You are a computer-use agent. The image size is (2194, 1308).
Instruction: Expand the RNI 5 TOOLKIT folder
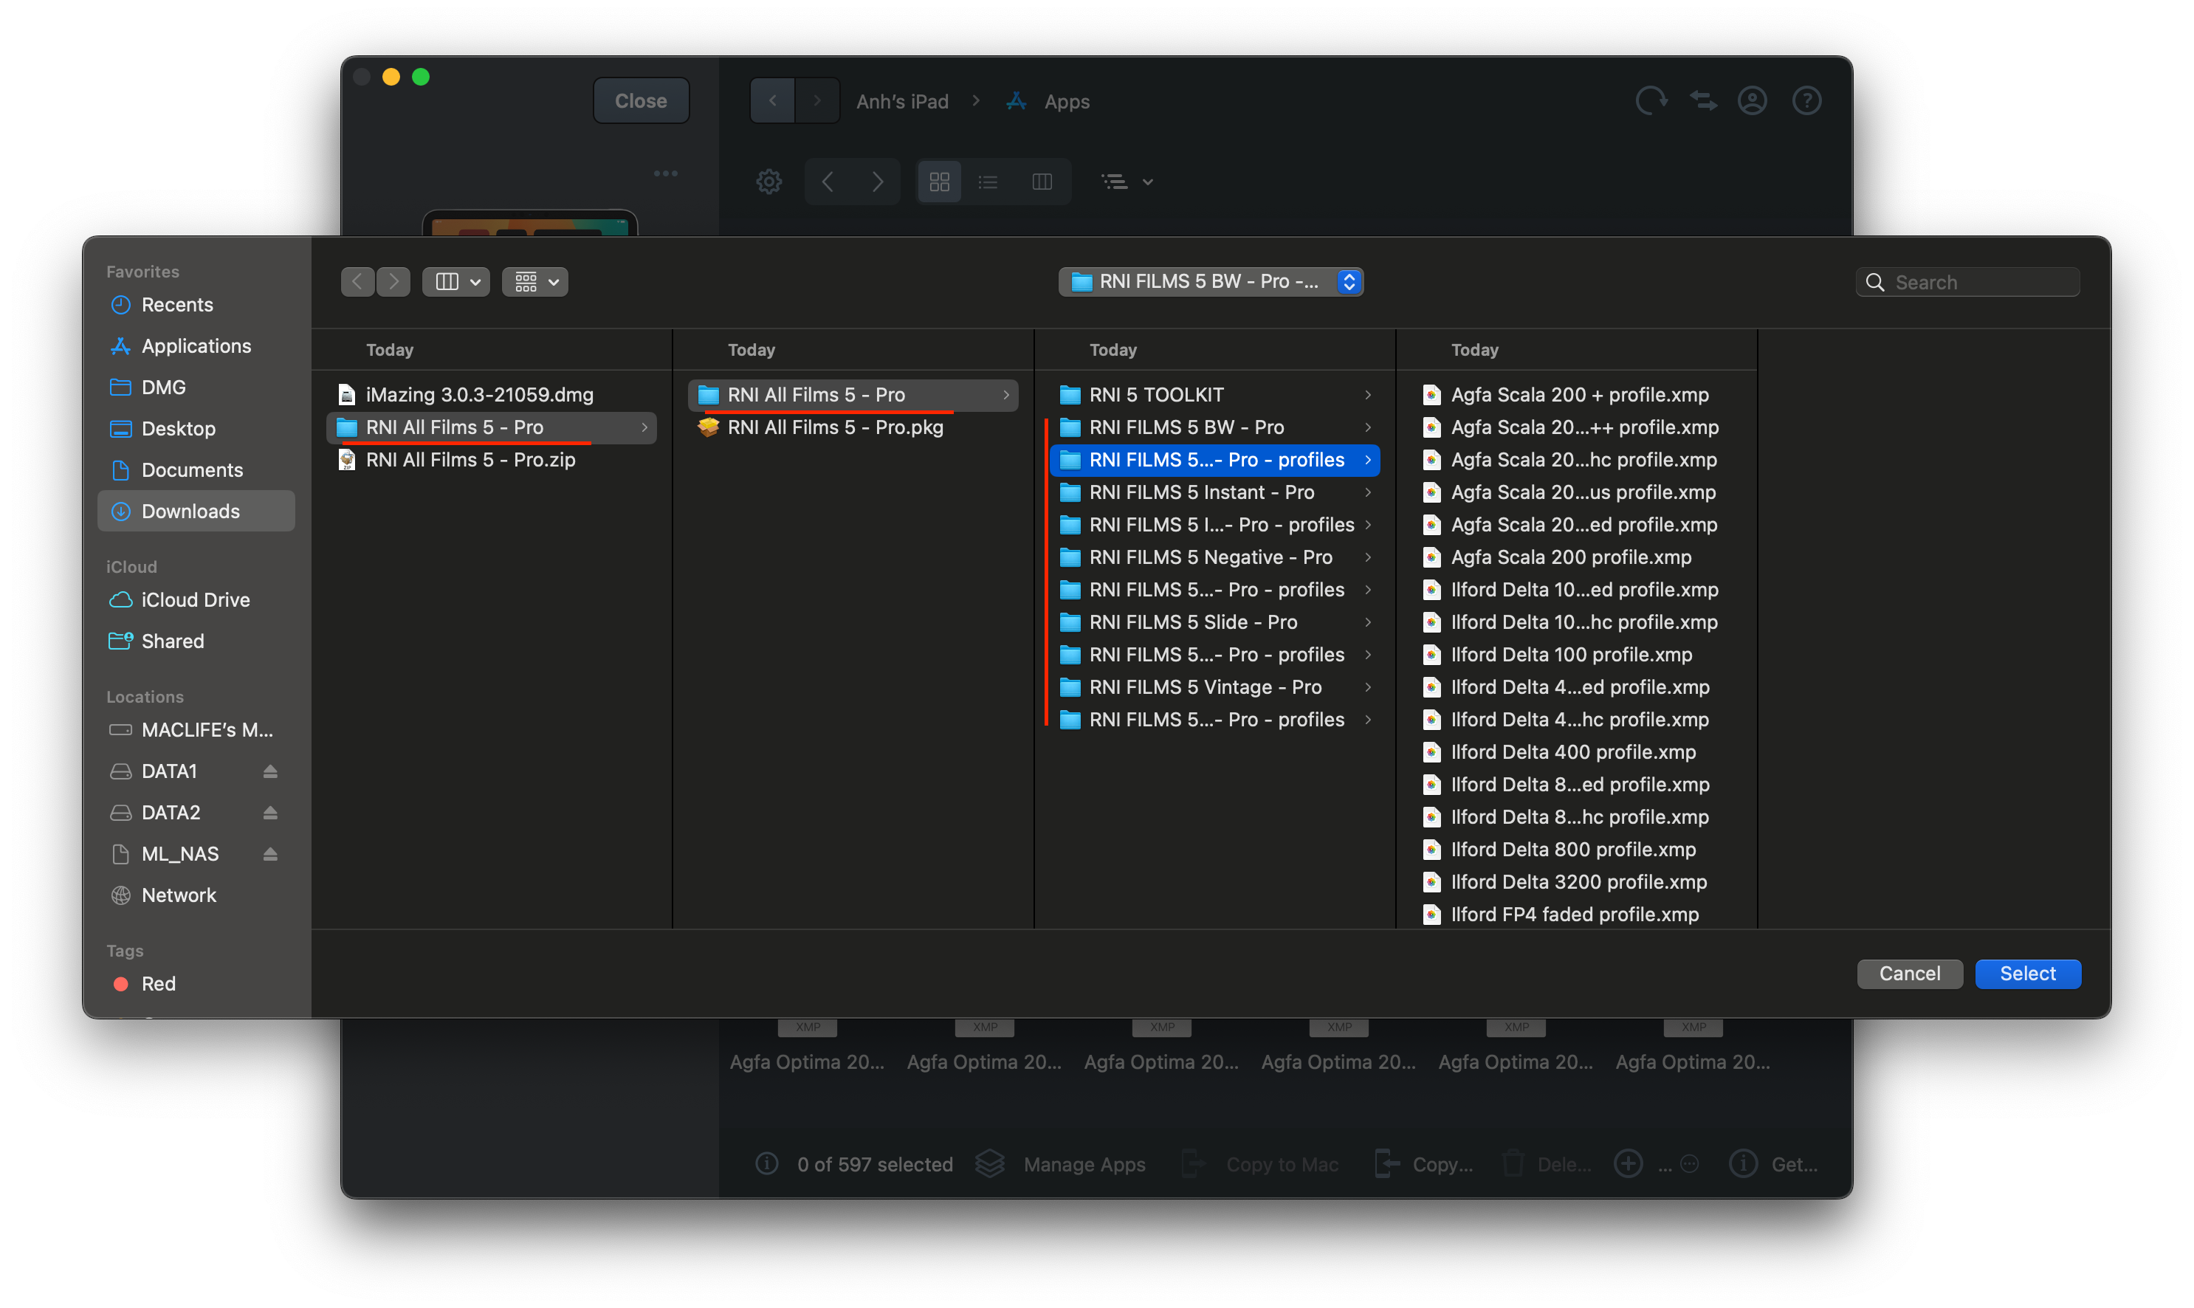click(x=1367, y=394)
